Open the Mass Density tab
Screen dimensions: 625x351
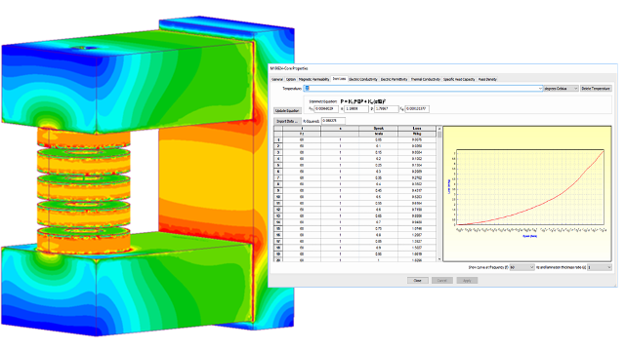(487, 79)
